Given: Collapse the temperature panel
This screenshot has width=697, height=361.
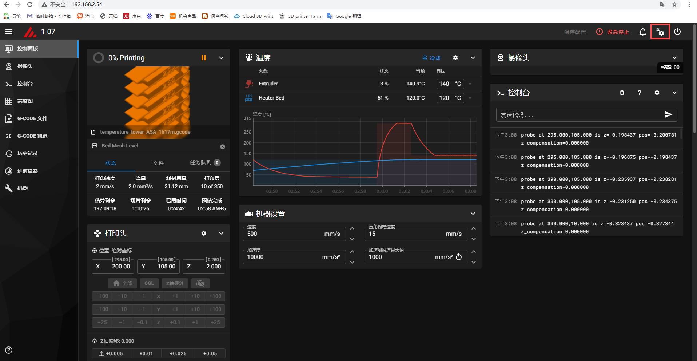Looking at the screenshot, I should (473, 58).
